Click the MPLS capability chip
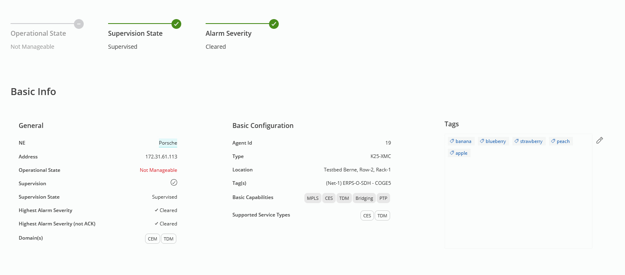625x275 pixels. point(312,198)
